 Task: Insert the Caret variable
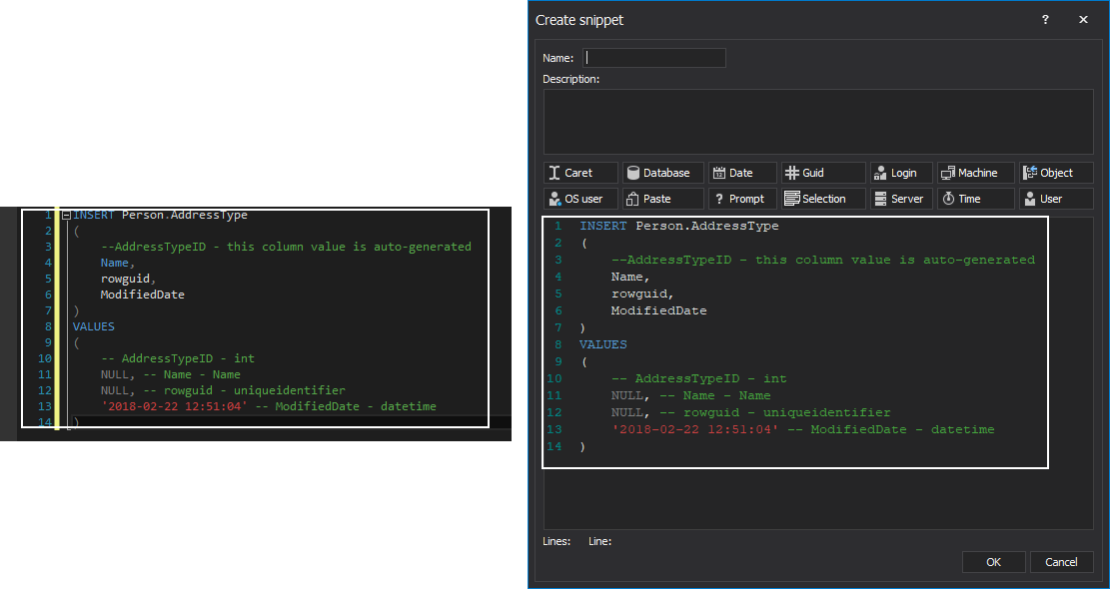580,173
